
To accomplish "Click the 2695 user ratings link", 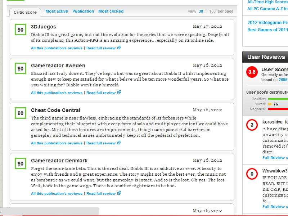I will (x=283, y=80).
